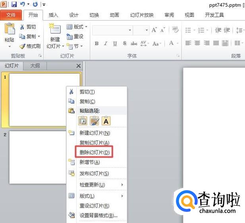The height and width of the screenshot is (223, 245).
Task: Click the Increase Font Size icon
Action: 154,30
